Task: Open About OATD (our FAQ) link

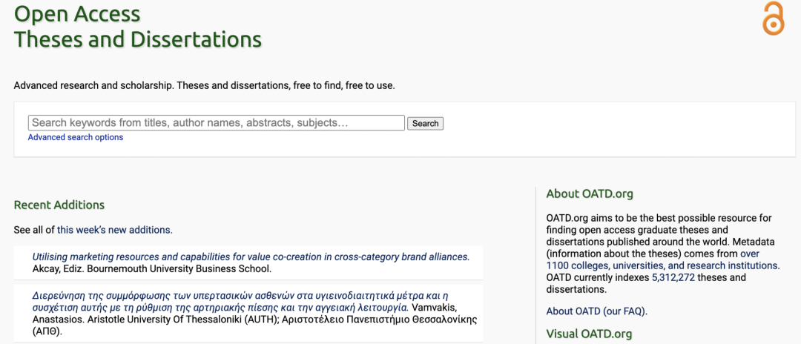Action: click(x=596, y=311)
